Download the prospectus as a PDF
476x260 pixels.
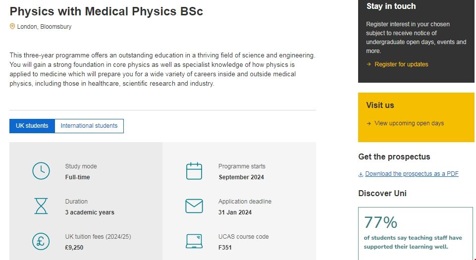point(412,174)
